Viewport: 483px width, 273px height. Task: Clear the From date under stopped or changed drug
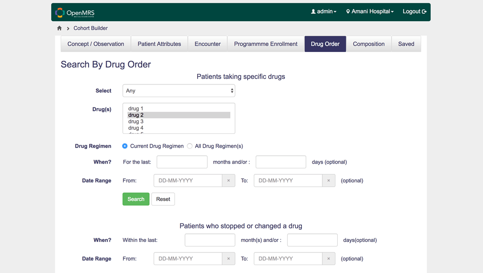pyautogui.click(x=228, y=258)
